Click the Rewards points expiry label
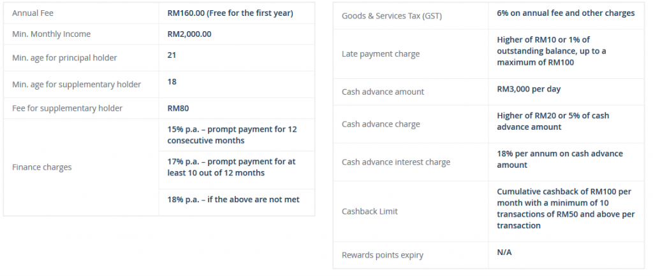This screenshot has height=276, width=653. click(383, 255)
